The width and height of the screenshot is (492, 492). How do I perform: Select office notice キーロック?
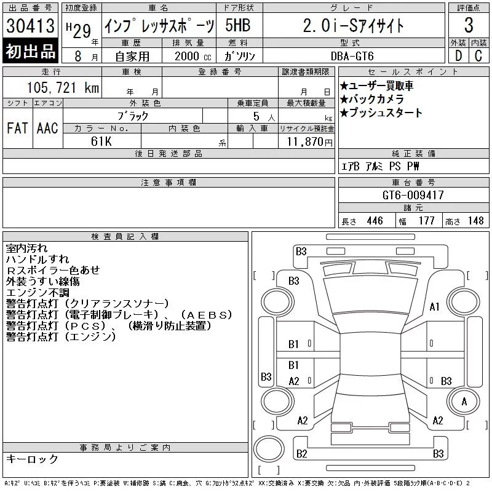[x=32, y=459]
